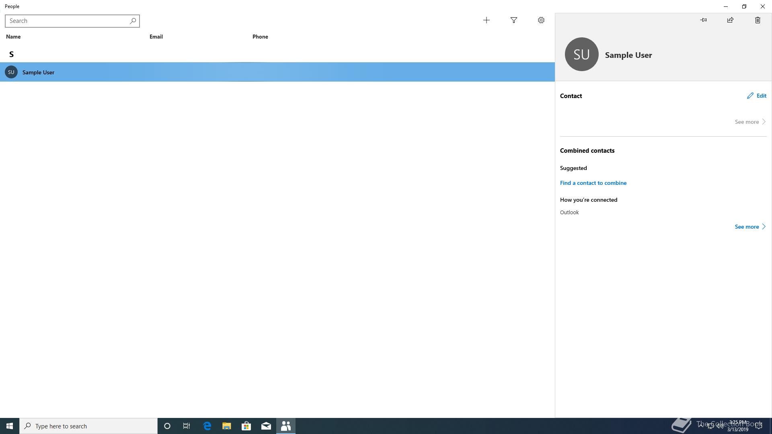Click the search magnifier icon
Screen dimensions: 772x434
pyautogui.click(x=133, y=21)
